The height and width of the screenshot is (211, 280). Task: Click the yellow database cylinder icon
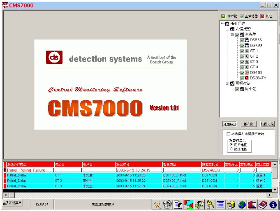coord(231,204)
